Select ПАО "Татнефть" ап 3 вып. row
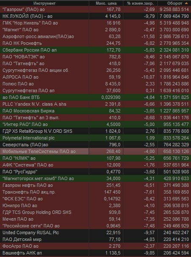The image size is (191, 257). click(95, 118)
